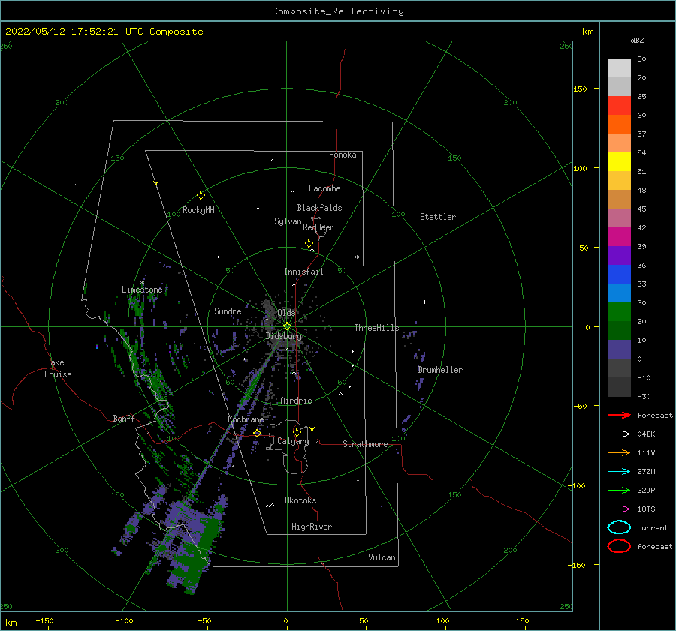
Task: Click the yellow diamond marker below Cochrane
Action: [x=257, y=433]
